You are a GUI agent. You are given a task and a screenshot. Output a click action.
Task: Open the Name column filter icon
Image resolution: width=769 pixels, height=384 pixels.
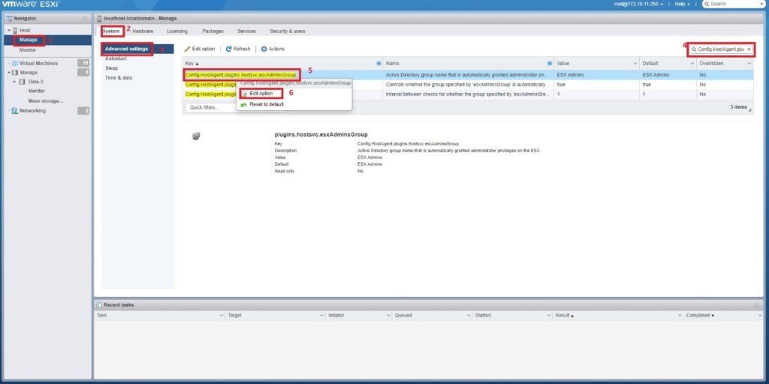pyautogui.click(x=549, y=63)
